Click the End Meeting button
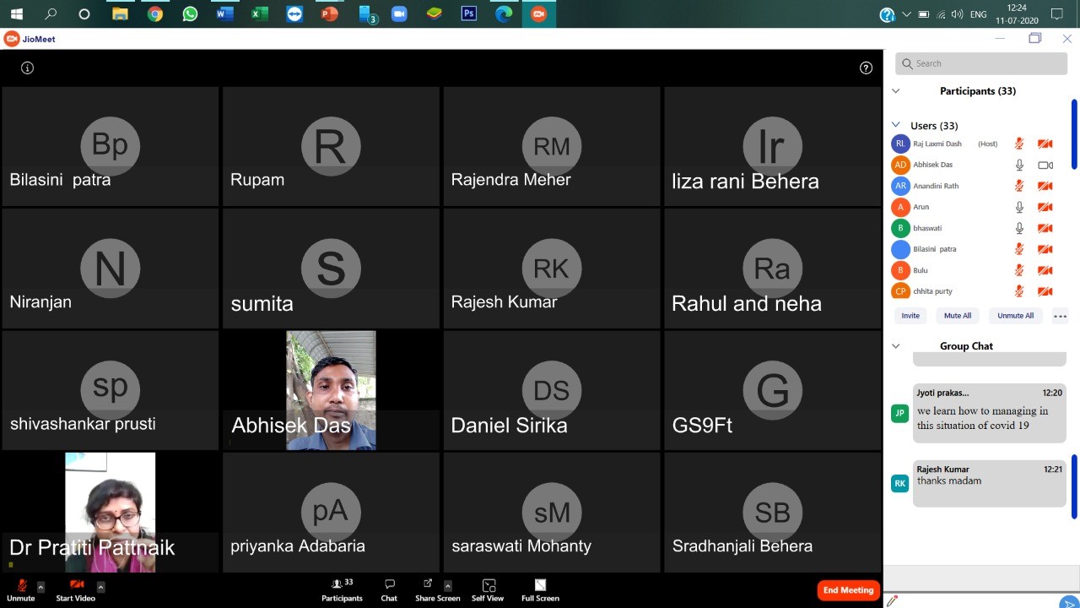 [x=848, y=590]
